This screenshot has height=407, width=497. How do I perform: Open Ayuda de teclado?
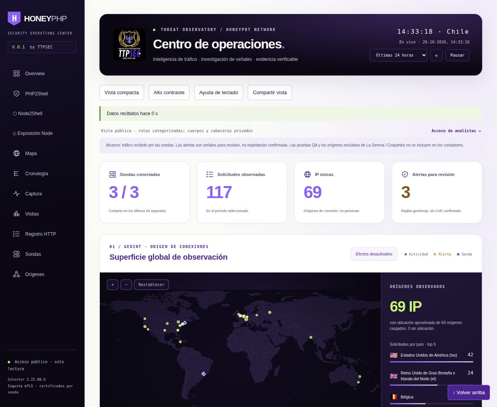[x=219, y=93]
